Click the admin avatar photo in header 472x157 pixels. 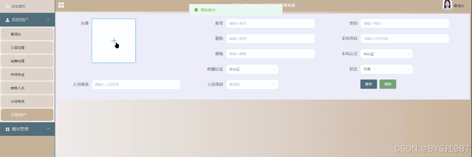(447, 5)
